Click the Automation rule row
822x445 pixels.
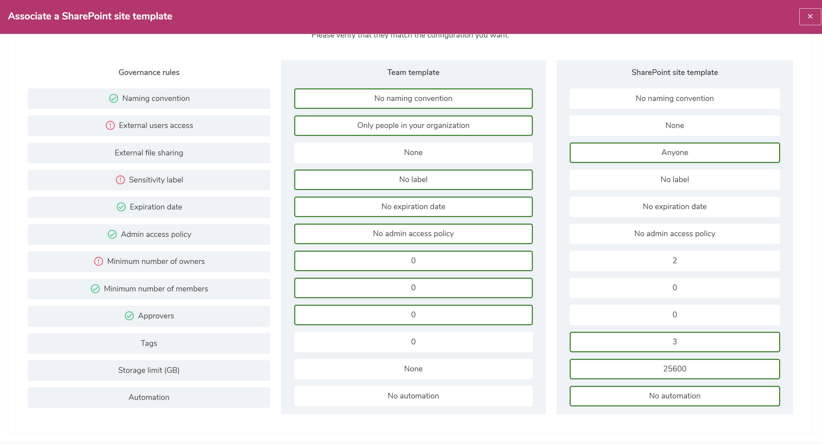tap(149, 397)
